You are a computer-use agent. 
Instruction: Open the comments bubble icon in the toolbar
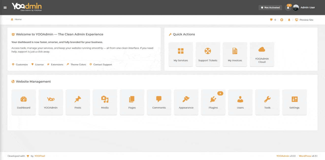coord(271,20)
